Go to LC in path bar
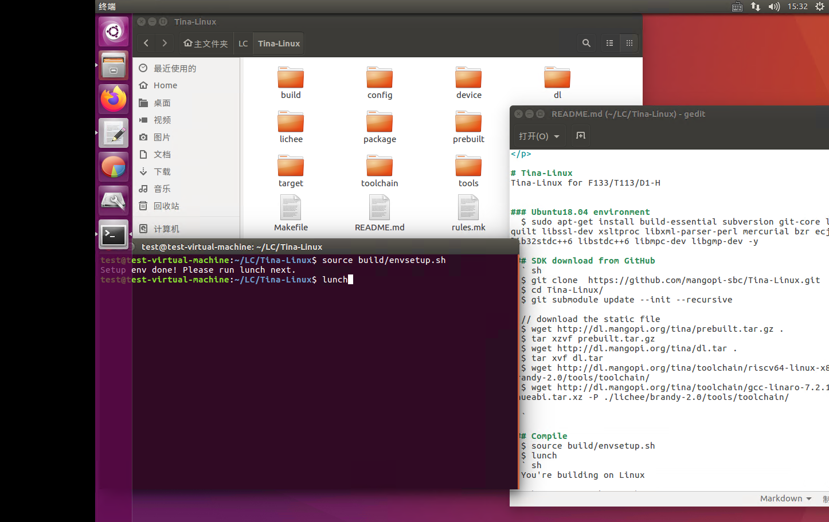The image size is (829, 522). click(x=243, y=43)
